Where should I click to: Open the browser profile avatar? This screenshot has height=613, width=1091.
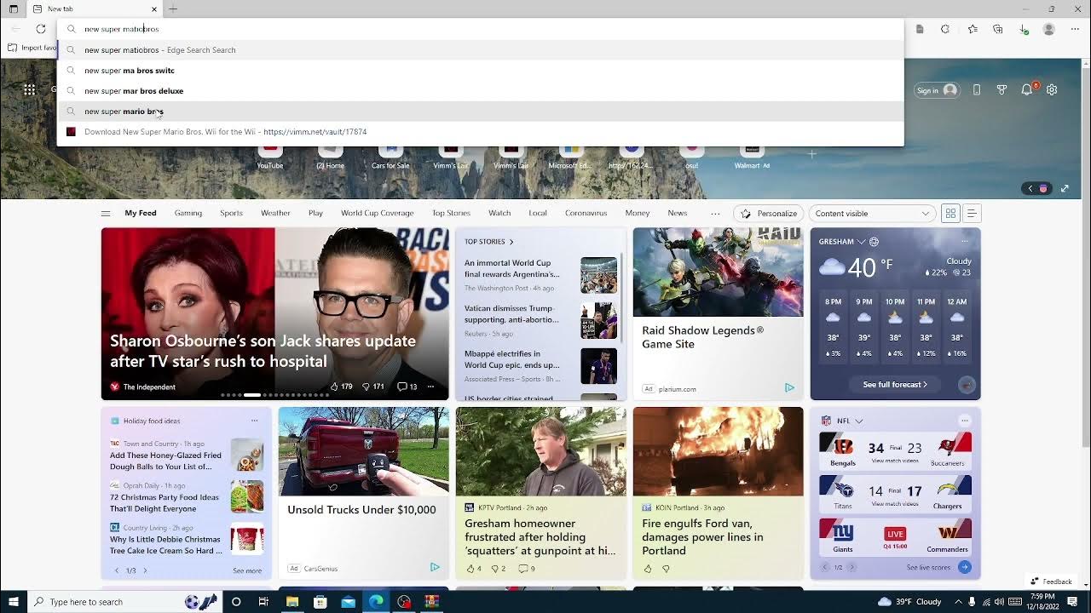click(x=1049, y=29)
